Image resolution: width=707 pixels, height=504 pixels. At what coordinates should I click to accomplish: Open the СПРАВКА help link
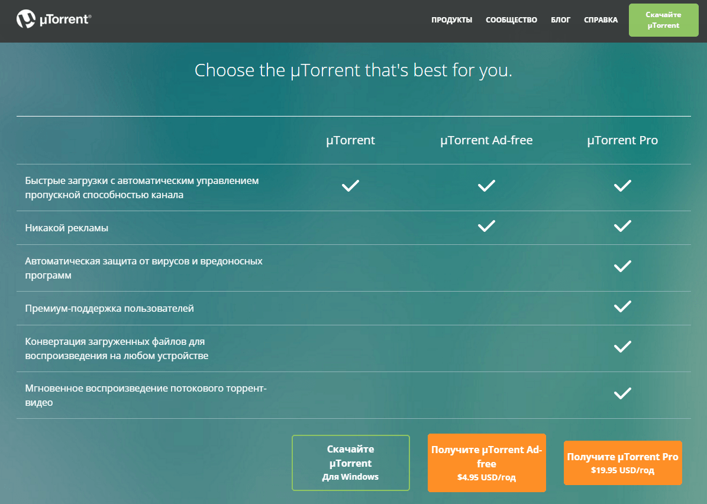pyautogui.click(x=601, y=20)
